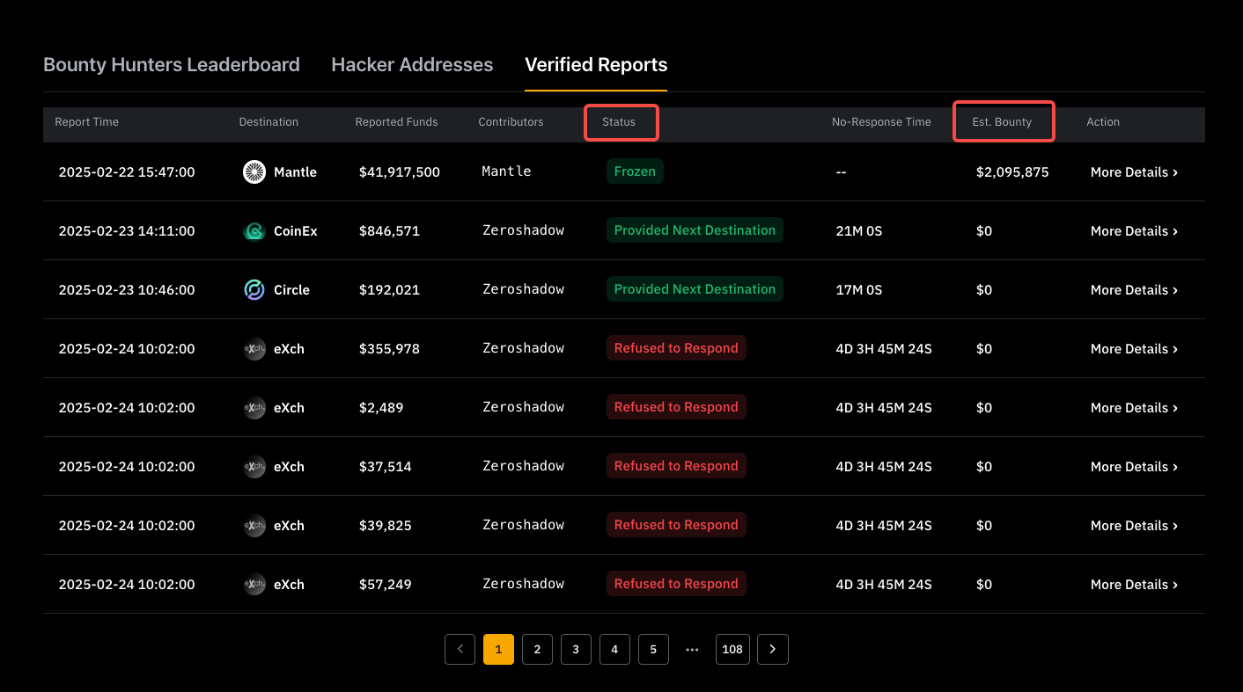Click the Circle logo icon

pyautogui.click(x=254, y=290)
